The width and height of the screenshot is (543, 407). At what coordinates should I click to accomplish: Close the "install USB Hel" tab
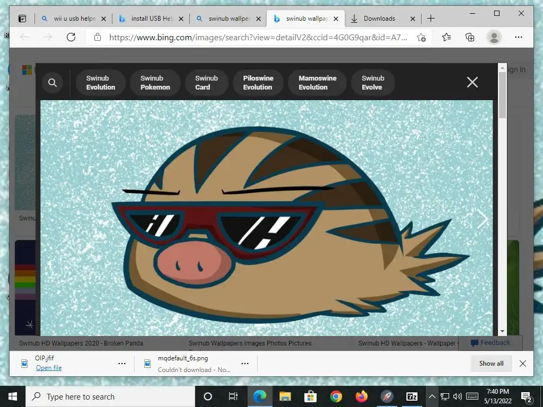coord(181,19)
